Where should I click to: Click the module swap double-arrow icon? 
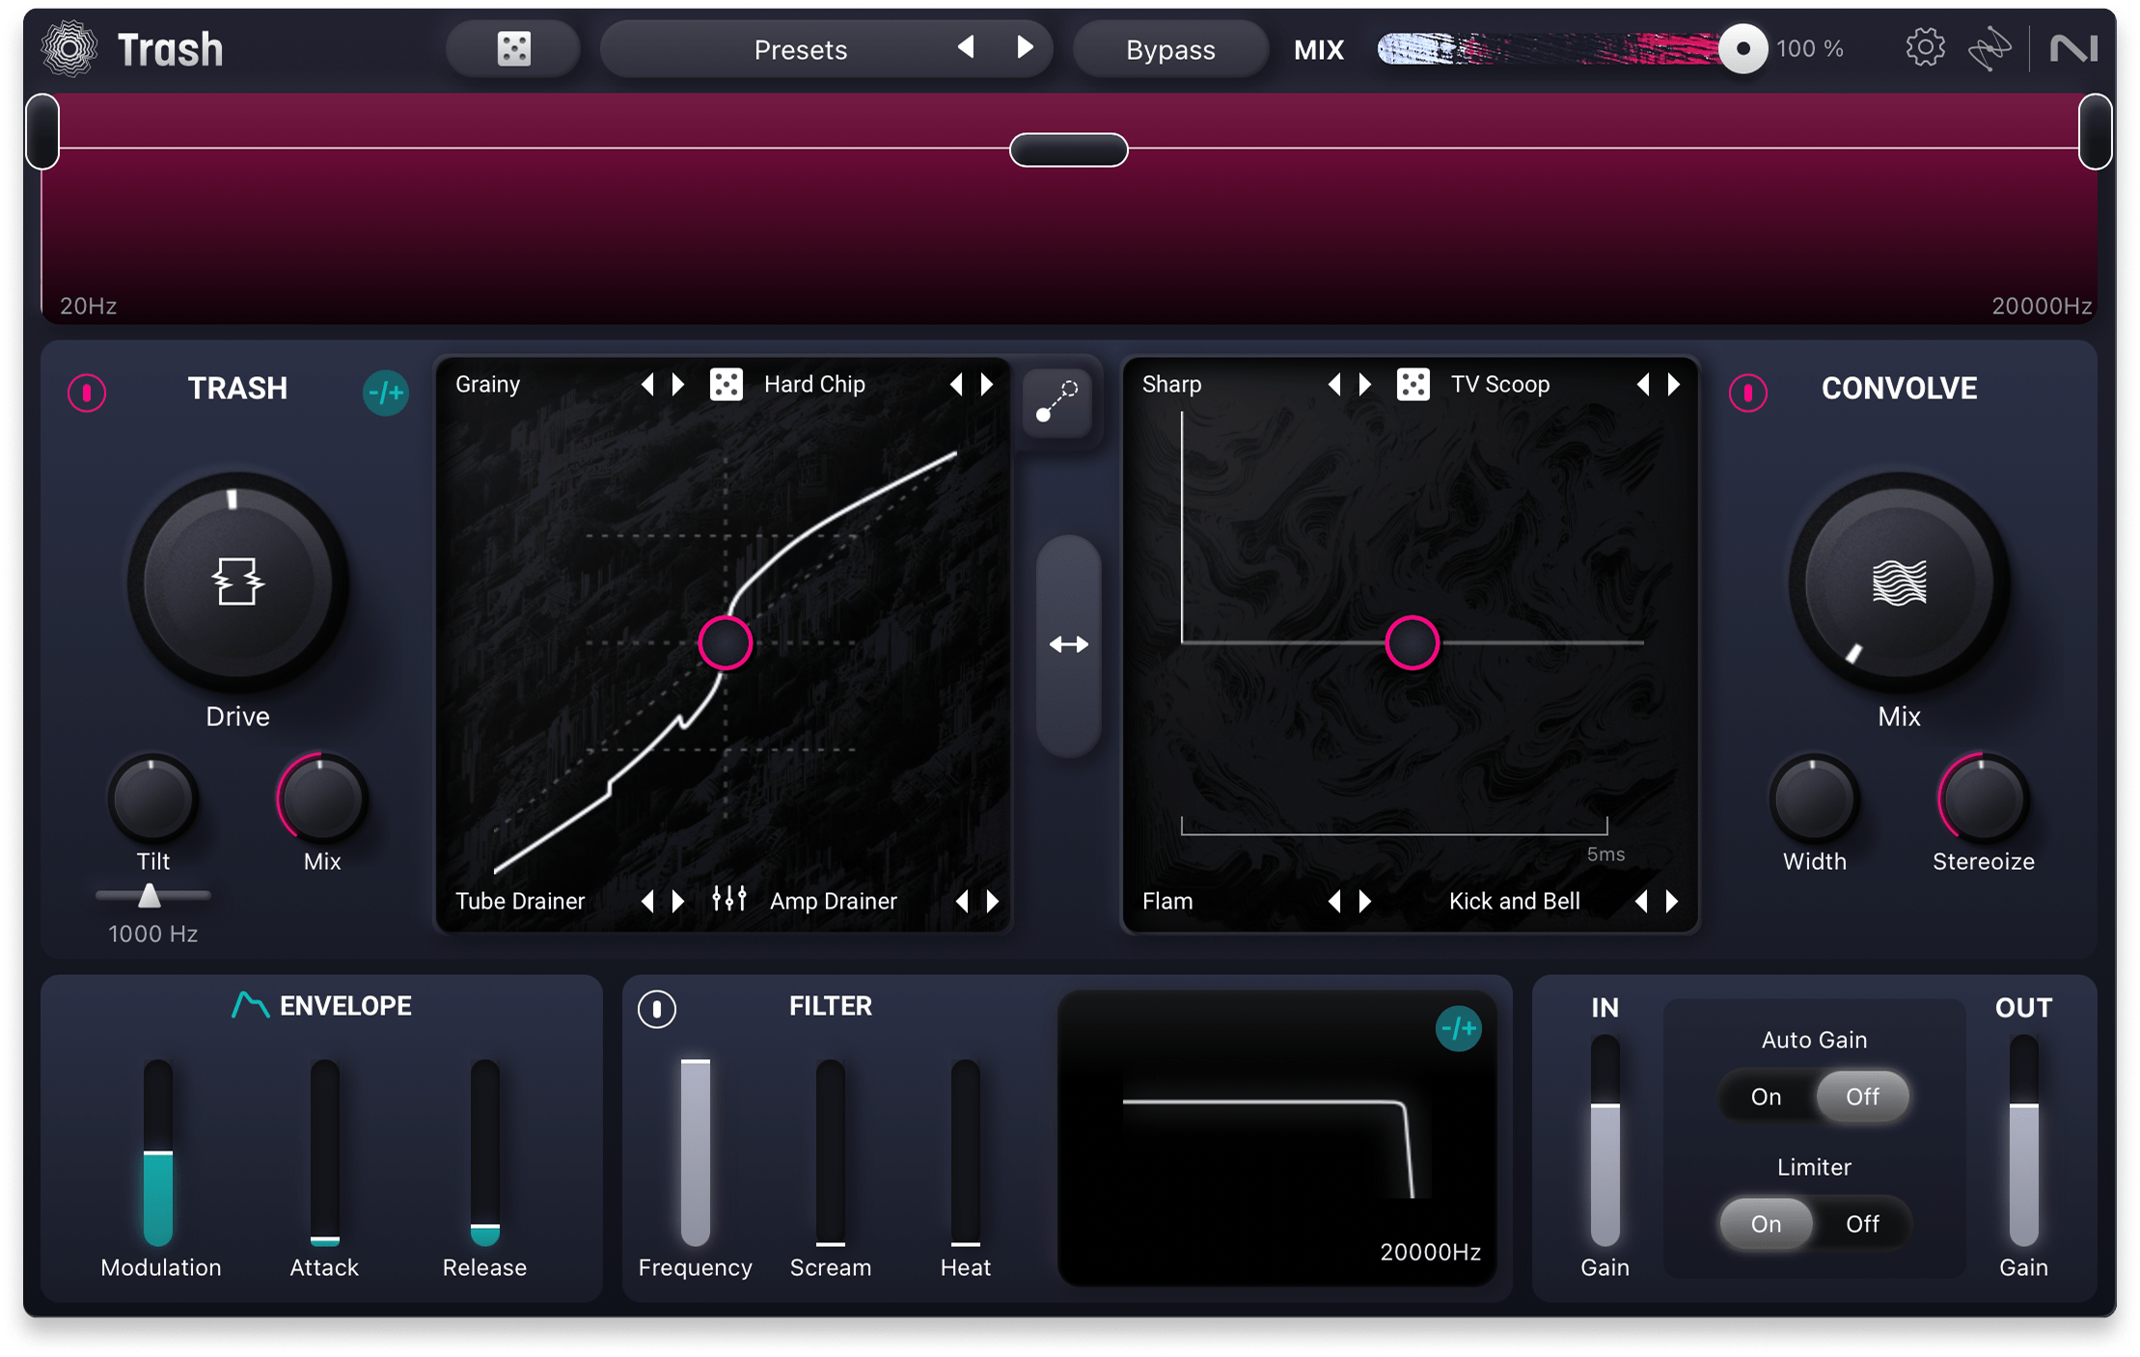1068,644
